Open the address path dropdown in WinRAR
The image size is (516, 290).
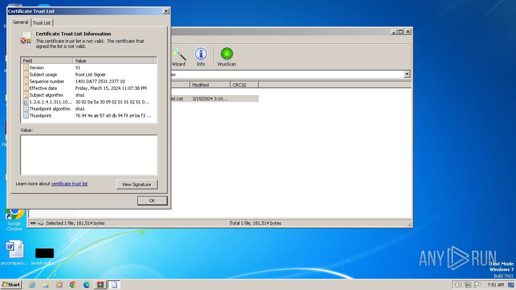[x=407, y=74]
